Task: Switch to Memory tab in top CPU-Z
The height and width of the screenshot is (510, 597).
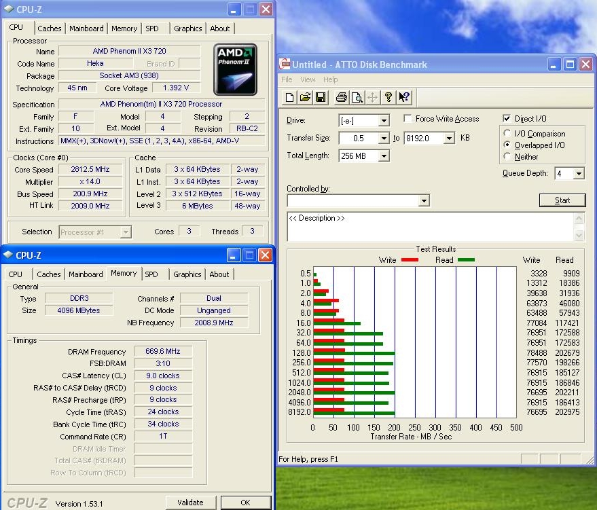Action: coord(124,29)
